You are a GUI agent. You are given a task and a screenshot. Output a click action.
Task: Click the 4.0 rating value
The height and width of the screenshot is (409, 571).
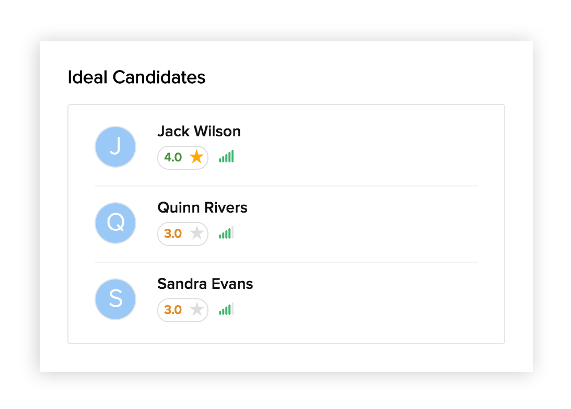[173, 157]
